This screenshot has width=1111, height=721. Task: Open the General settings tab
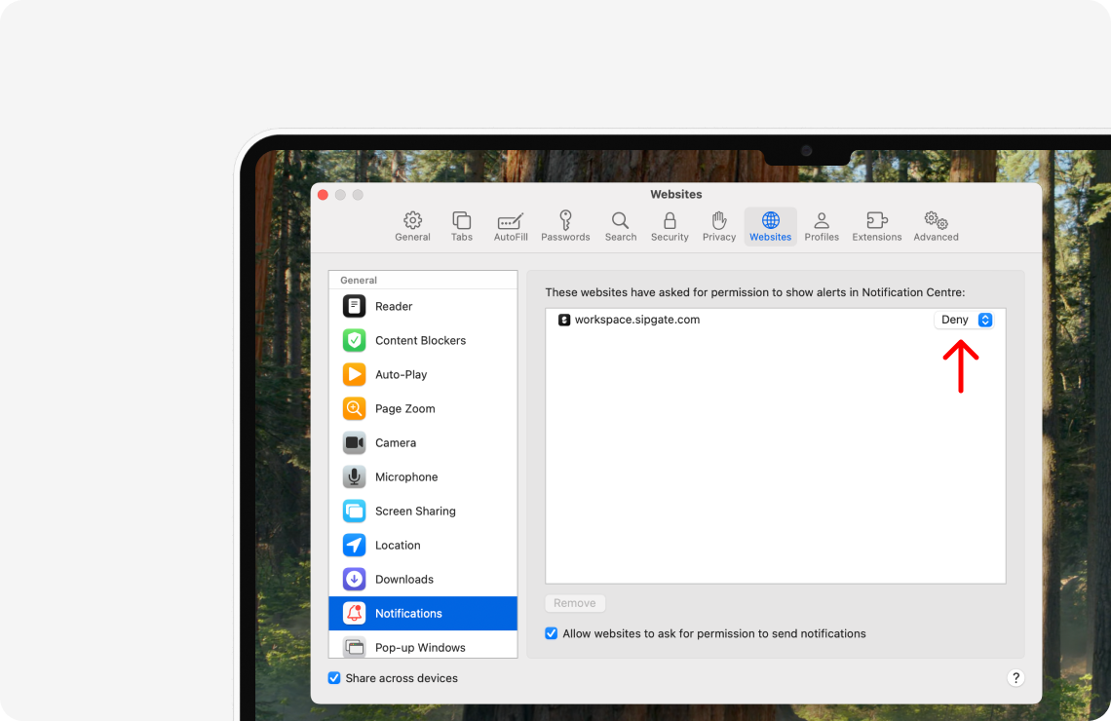(x=412, y=227)
